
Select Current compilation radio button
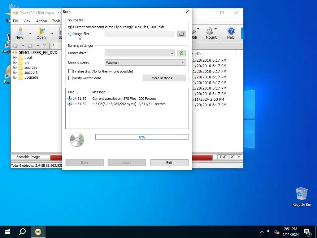[70, 27]
